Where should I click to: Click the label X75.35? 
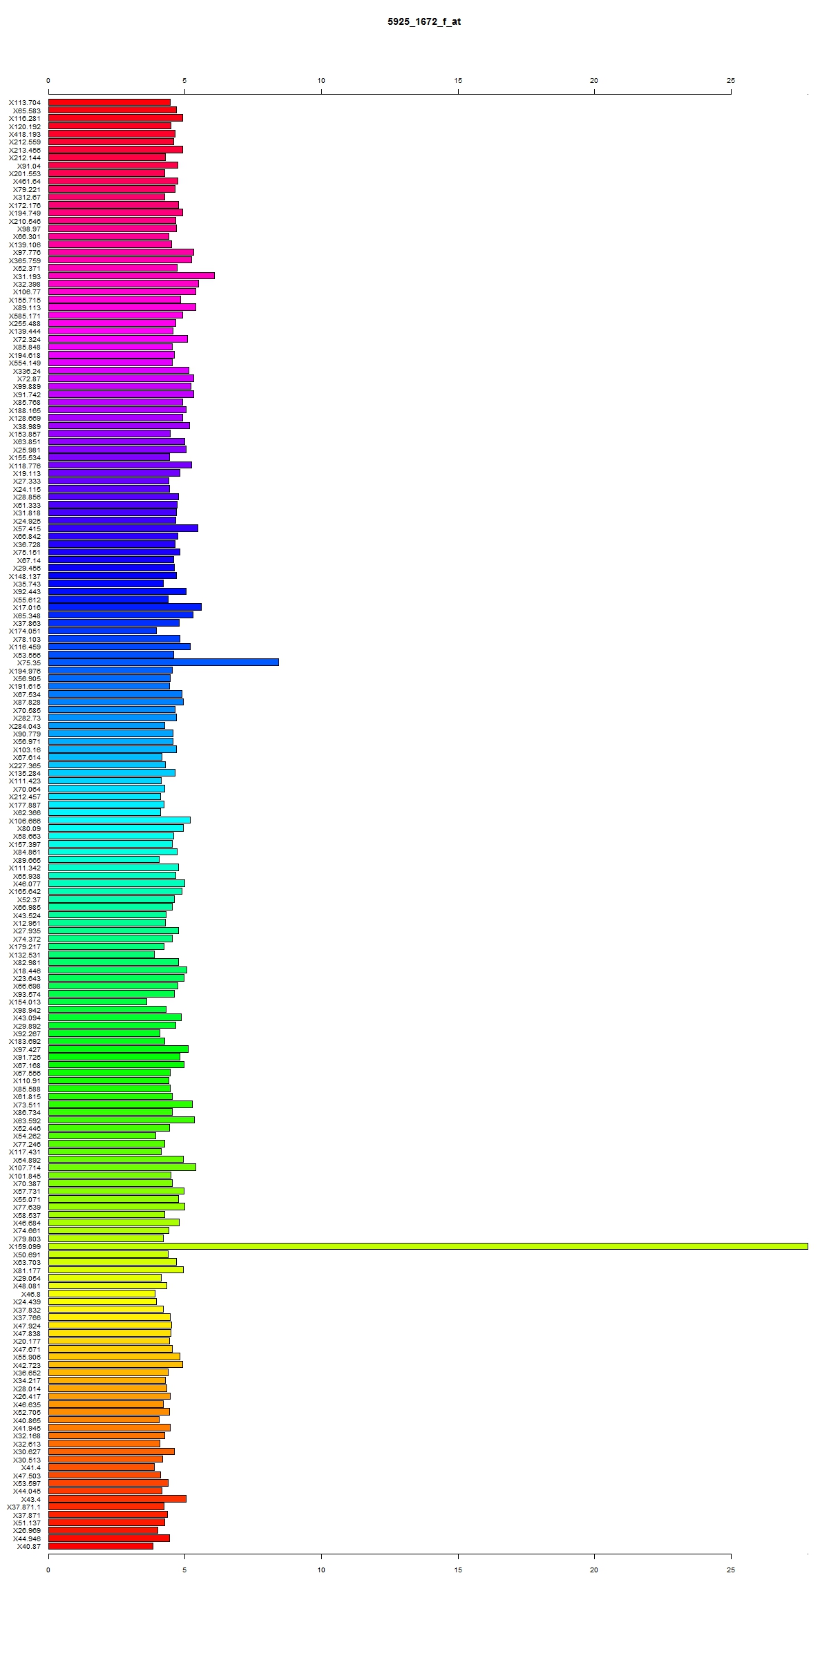[29, 663]
